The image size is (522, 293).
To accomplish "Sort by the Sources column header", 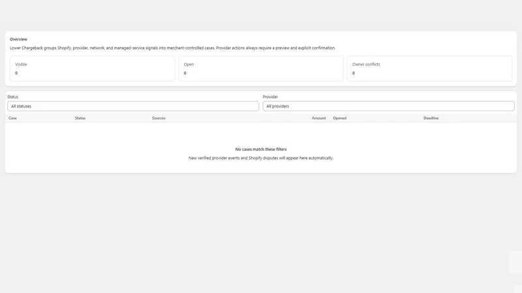I will 159,118.
